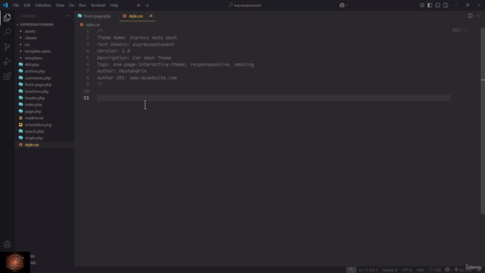Screen dimensions: 485x273
Task: Change line ending via CRLF
Action: click(421, 270)
